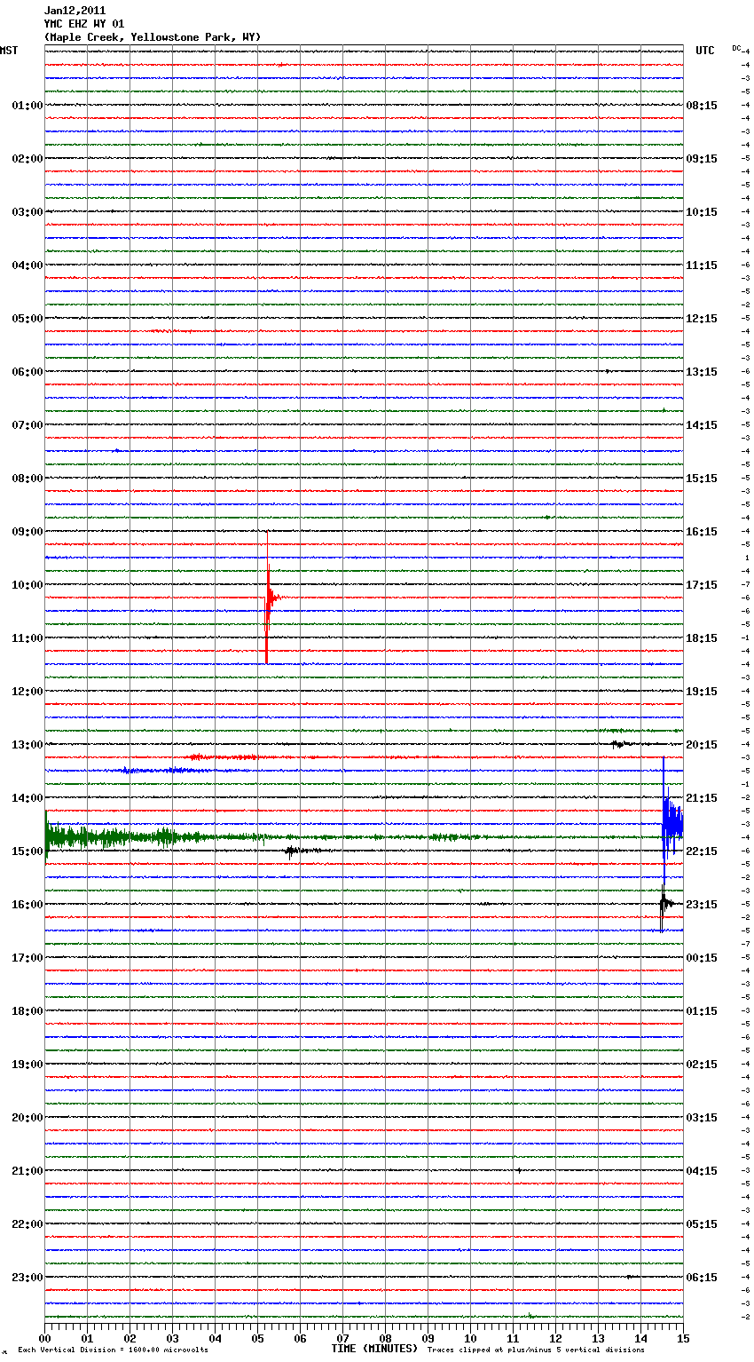Select the '02:00' MST time label

pyautogui.click(x=27, y=159)
